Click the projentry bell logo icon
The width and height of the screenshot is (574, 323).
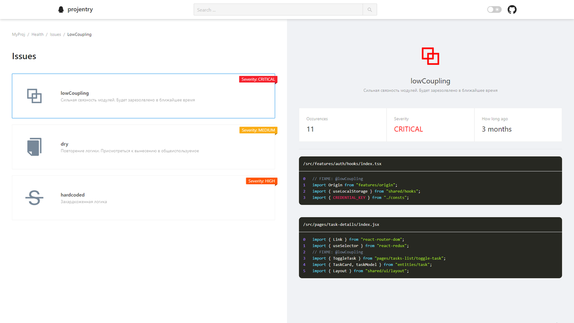click(61, 9)
